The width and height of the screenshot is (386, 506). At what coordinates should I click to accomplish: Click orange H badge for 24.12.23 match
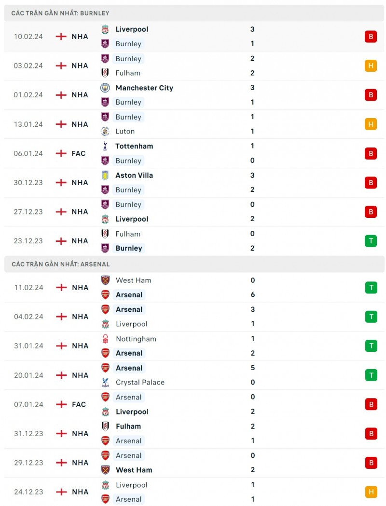click(371, 492)
